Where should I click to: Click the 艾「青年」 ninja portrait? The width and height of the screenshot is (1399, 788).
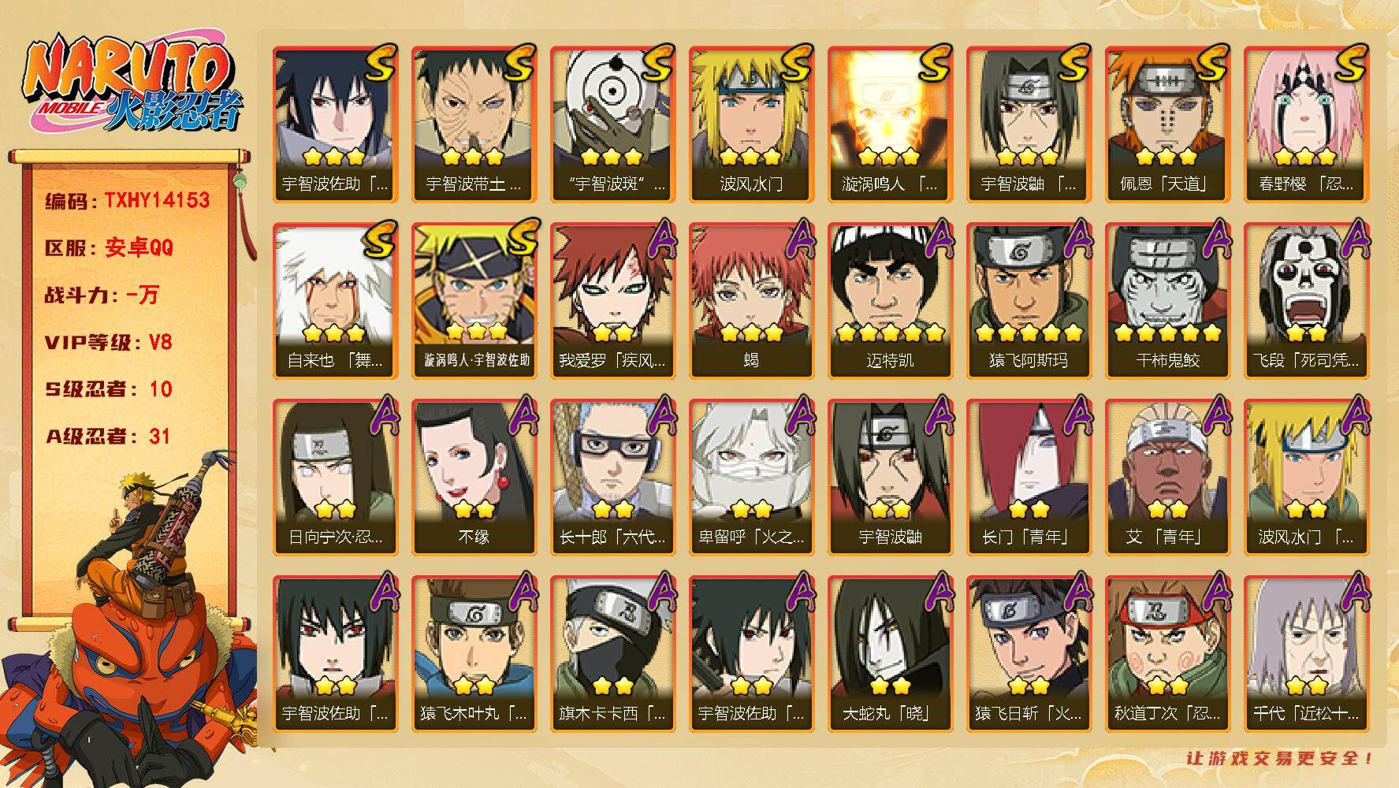(1167, 478)
